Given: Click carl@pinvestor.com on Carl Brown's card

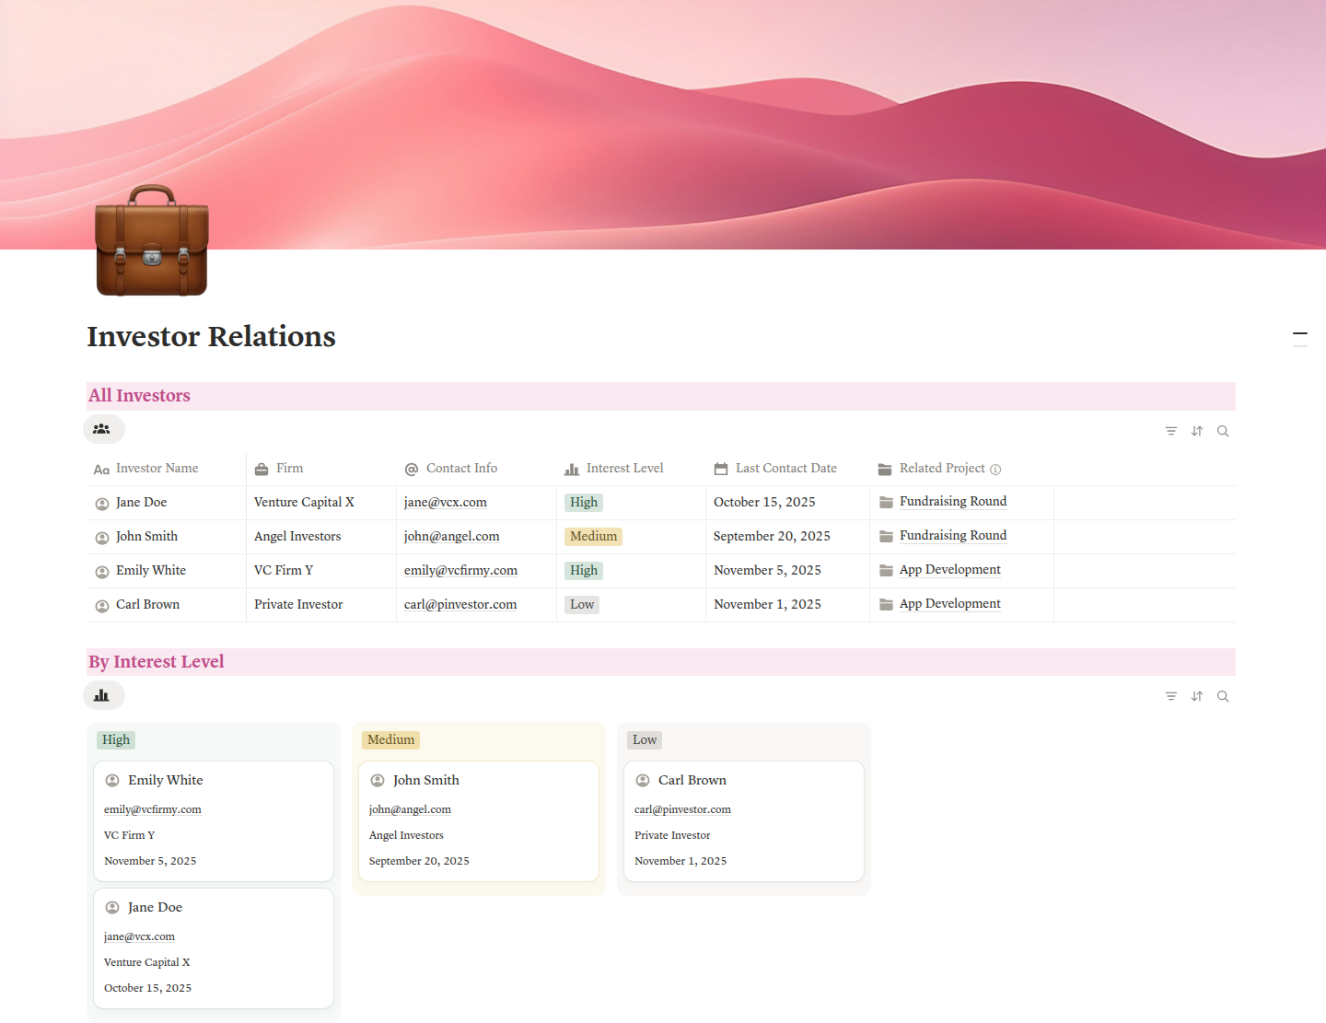Looking at the screenshot, I should tap(682, 810).
